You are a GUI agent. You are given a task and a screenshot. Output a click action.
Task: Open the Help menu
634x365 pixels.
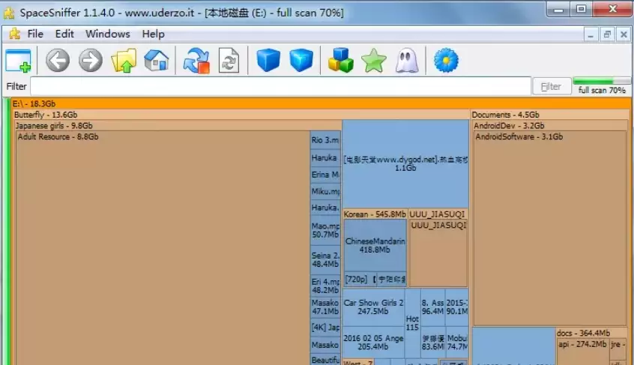coord(153,34)
